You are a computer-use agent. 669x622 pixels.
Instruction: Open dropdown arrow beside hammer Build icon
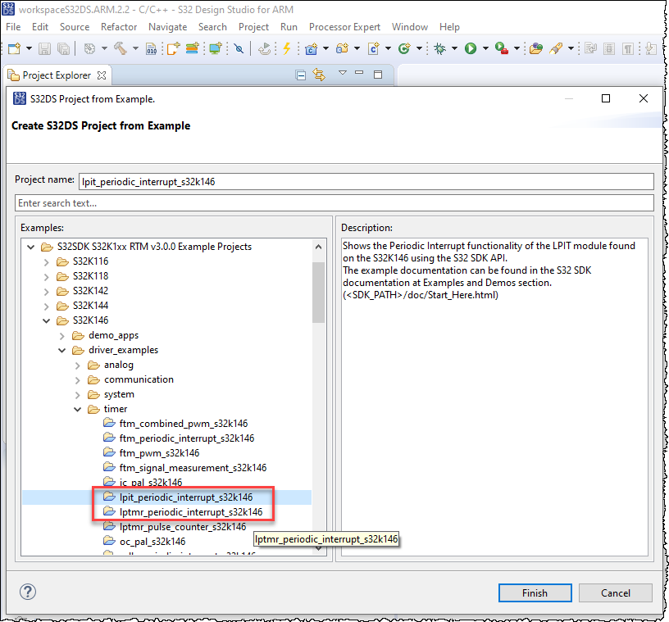[x=135, y=48]
